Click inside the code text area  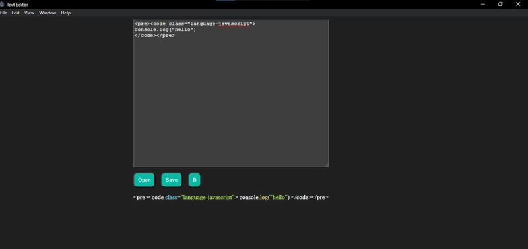(x=231, y=94)
